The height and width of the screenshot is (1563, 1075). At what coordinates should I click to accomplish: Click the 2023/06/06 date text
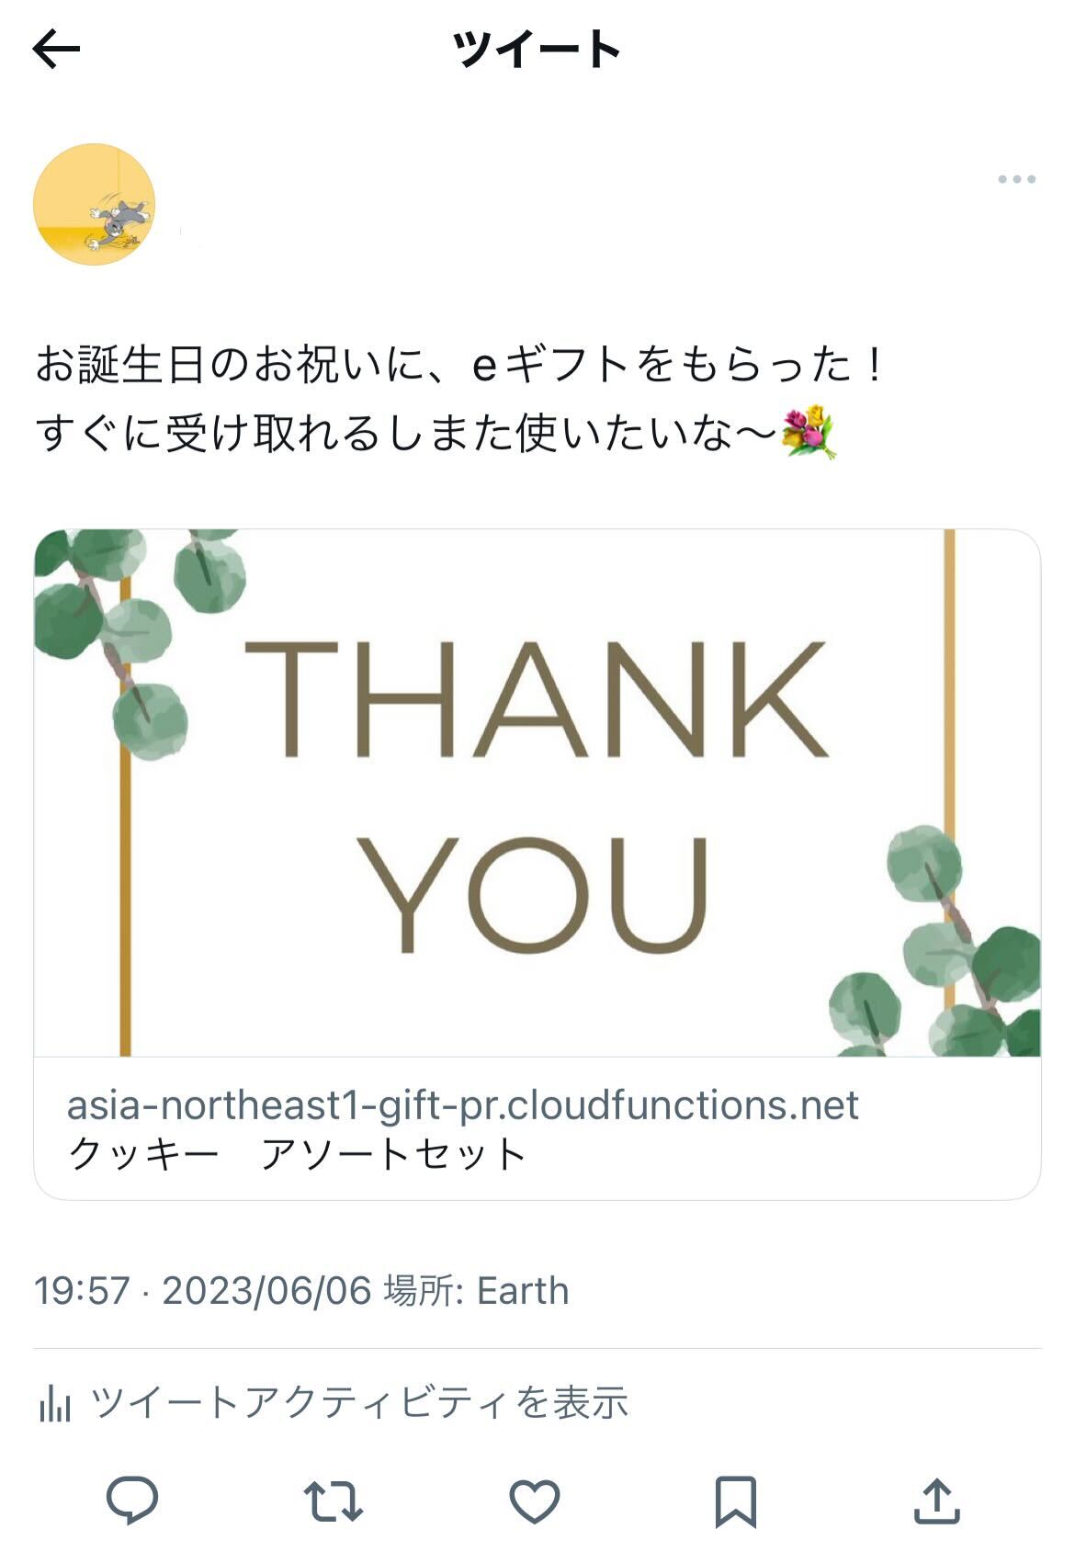(x=266, y=1291)
